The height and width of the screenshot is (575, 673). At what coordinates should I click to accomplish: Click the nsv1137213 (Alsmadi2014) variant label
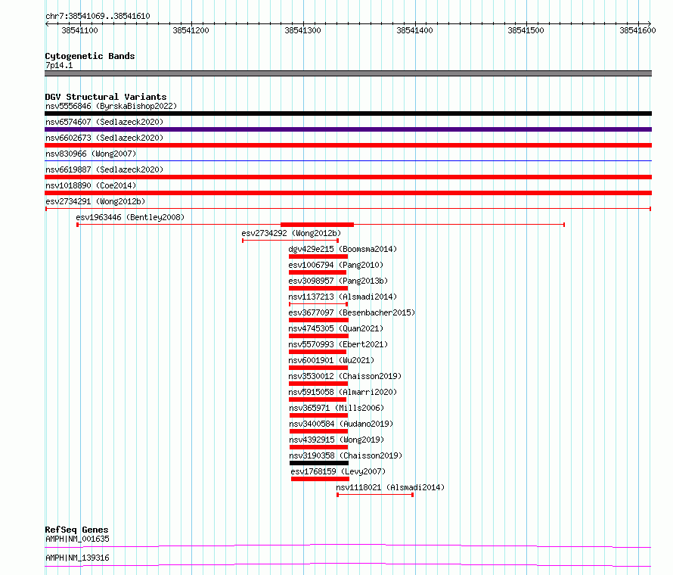tap(342, 297)
